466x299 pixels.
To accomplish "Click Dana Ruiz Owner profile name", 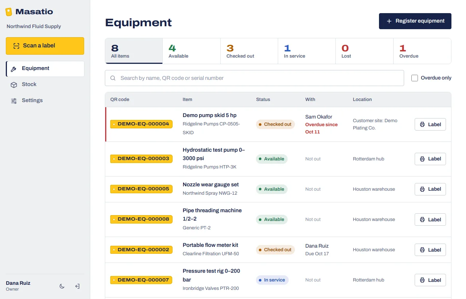I will point(18,283).
